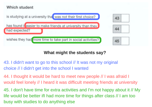
Task: Click the blue-circled 'was not their first choice?' phrase
Action: click(76, 16)
